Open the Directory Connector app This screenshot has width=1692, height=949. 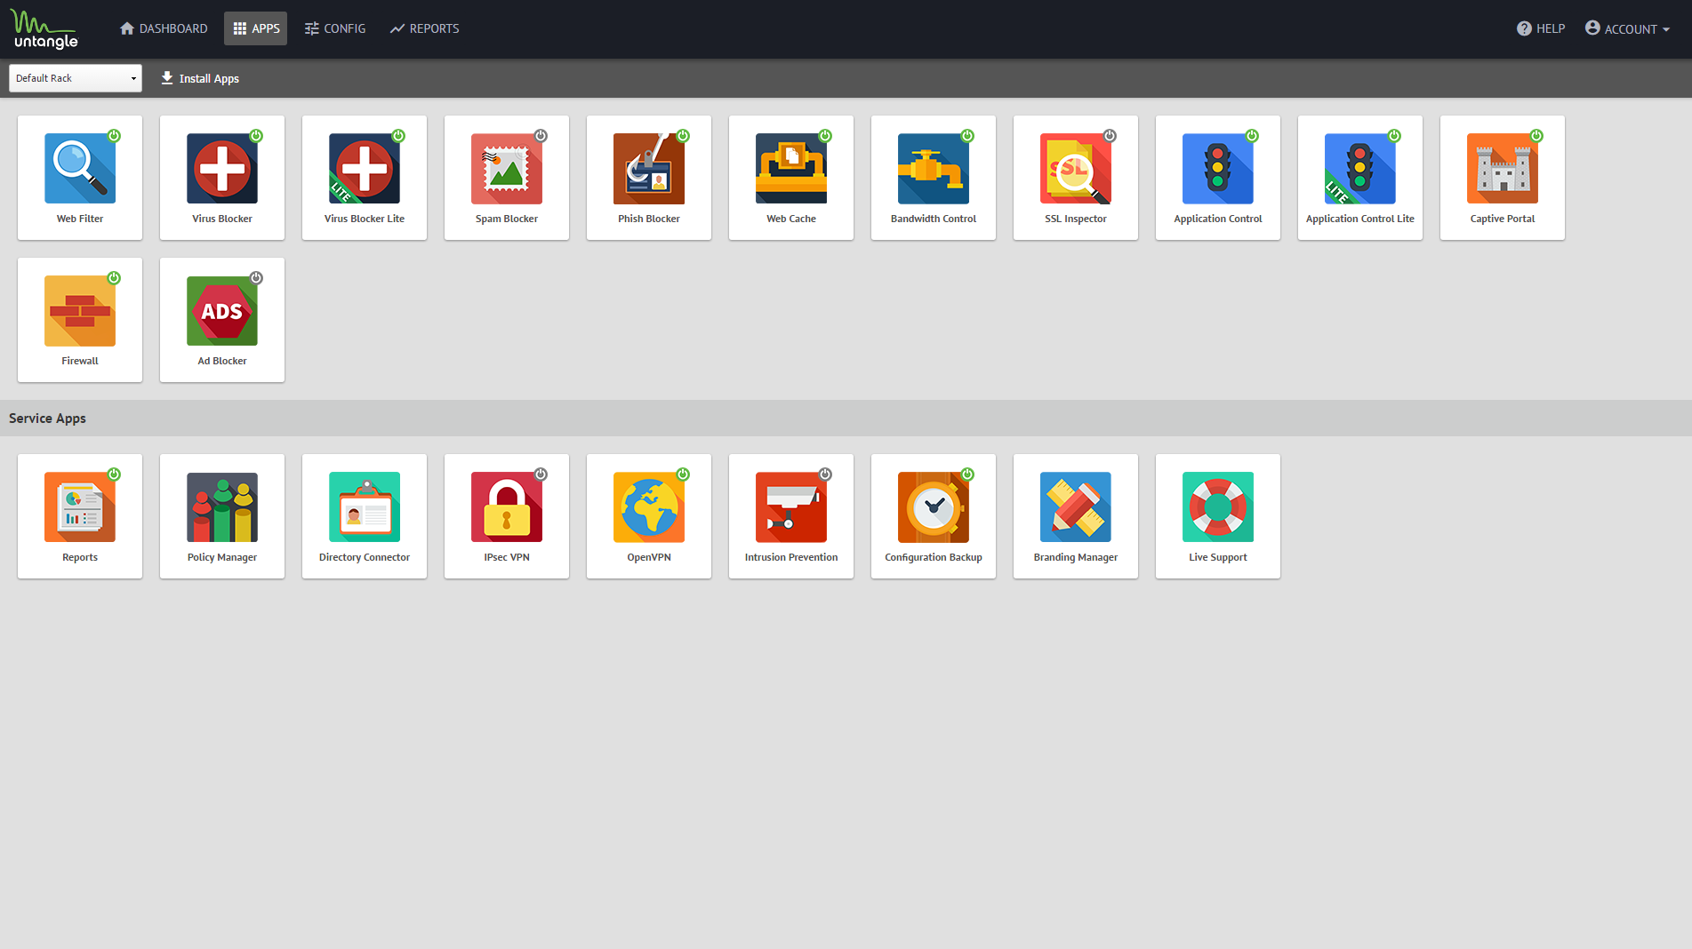[x=365, y=516]
